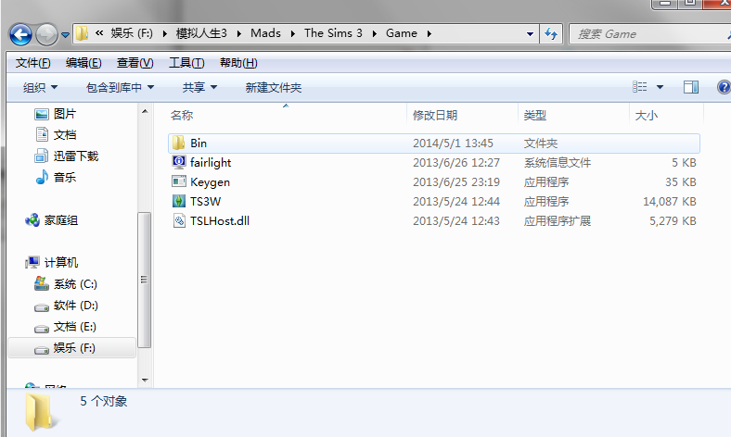
Task: Click the date '2014/5/1 13:45'
Action: click(453, 143)
